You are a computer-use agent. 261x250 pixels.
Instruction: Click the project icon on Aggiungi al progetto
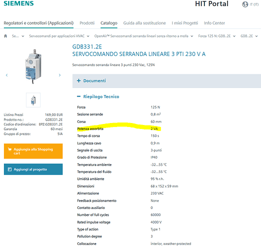click(x=9, y=169)
